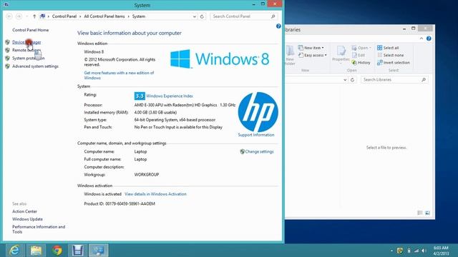Click Back arrow in System window
Image resolution: width=458 pixels, height=257 pixels.
tap(9, 16)
